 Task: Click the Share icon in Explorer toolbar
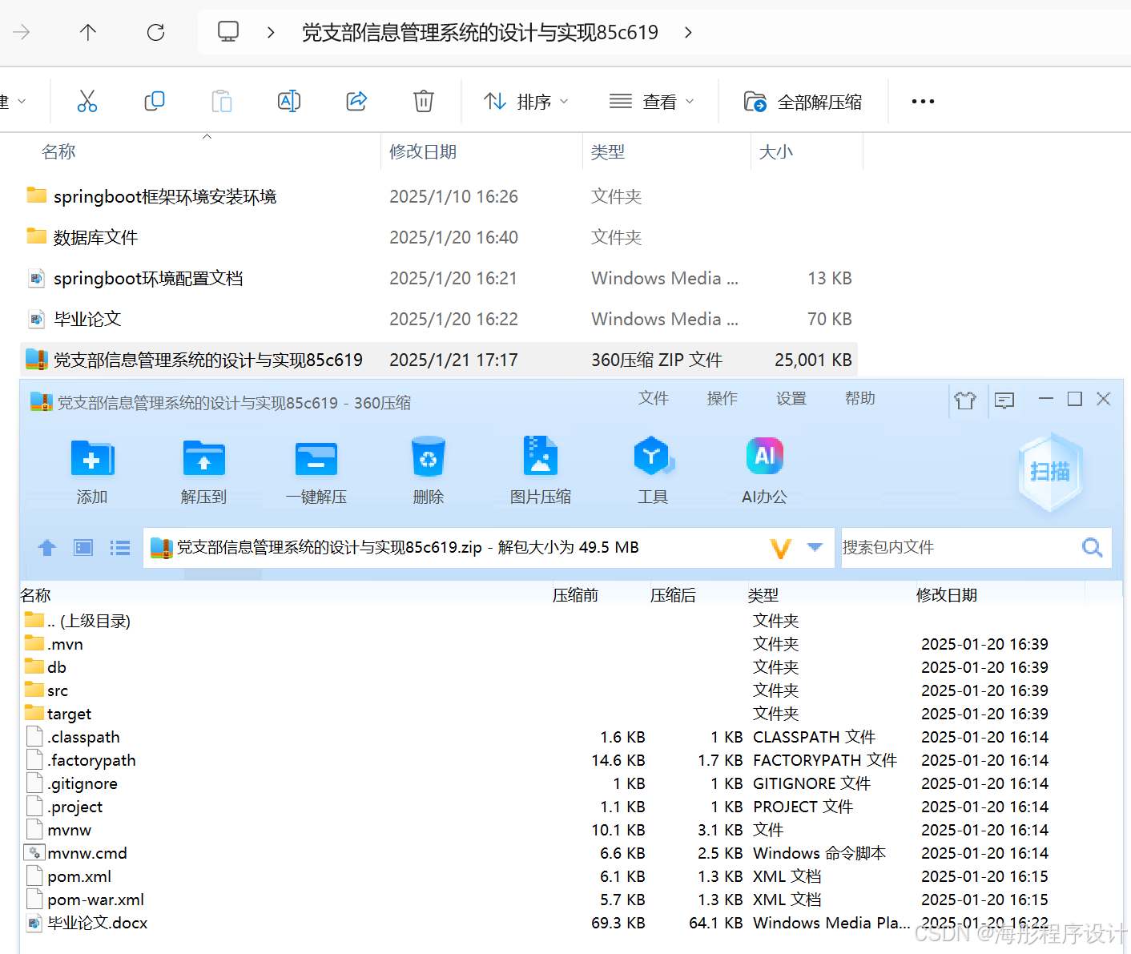[356, 101]
